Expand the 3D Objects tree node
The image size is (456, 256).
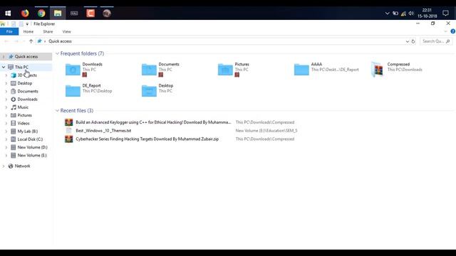click(x=6, y=75)
